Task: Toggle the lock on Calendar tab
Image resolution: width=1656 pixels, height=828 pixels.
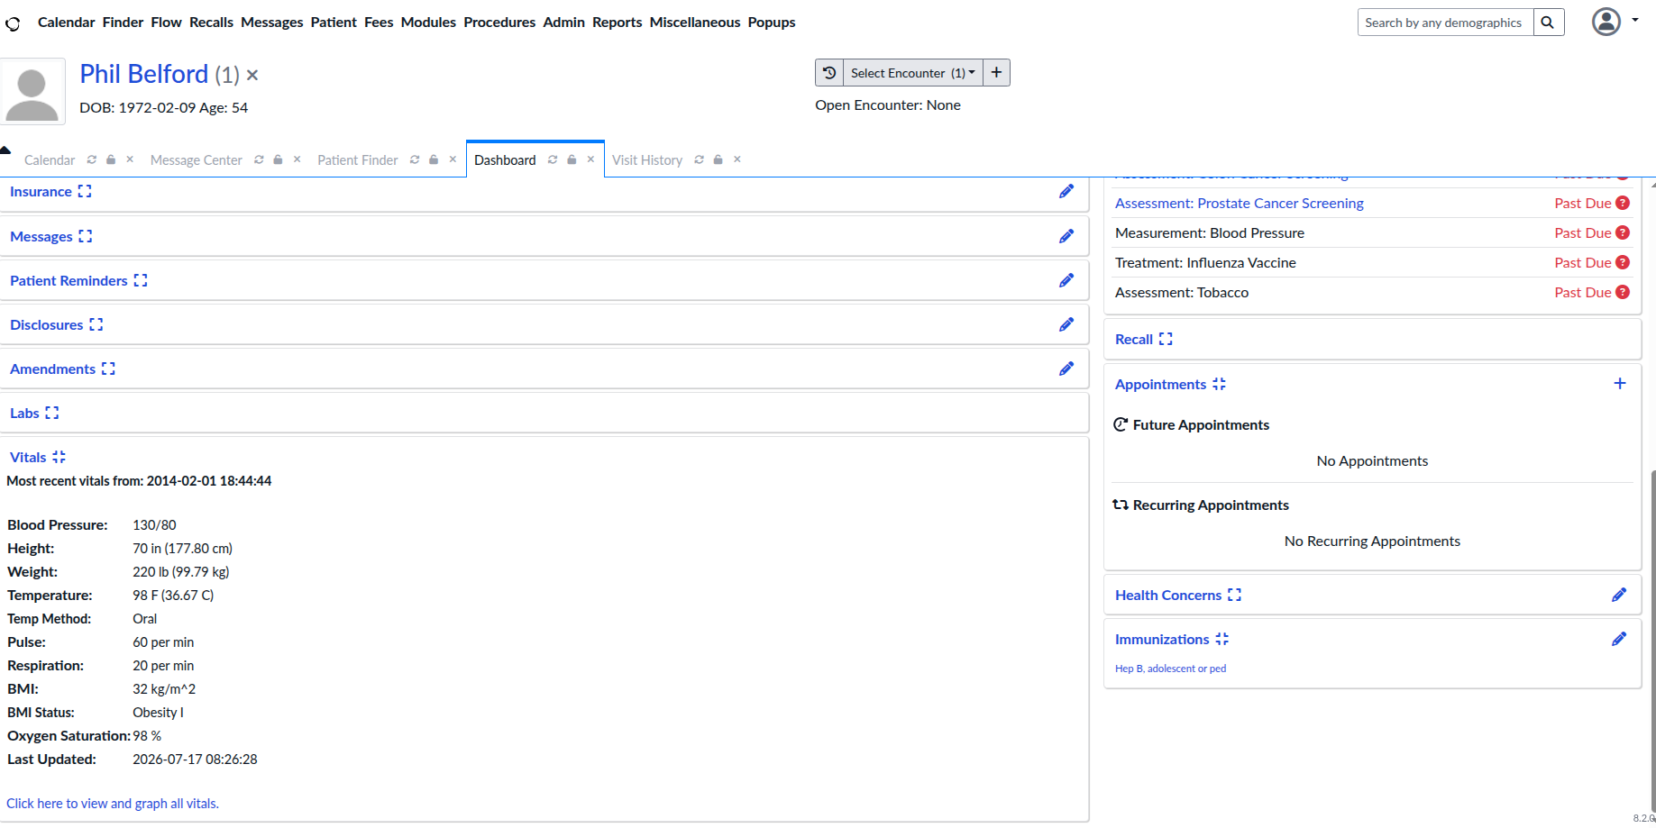Action: point(111,159)
